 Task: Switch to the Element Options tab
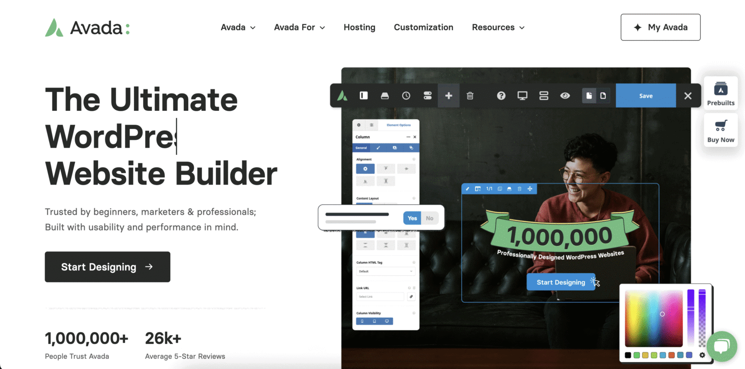(x=399, y=125)
